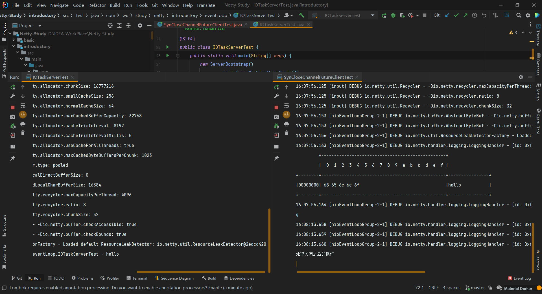Open Event Log
Screen dimensions: 542x294
click(519, 278)
